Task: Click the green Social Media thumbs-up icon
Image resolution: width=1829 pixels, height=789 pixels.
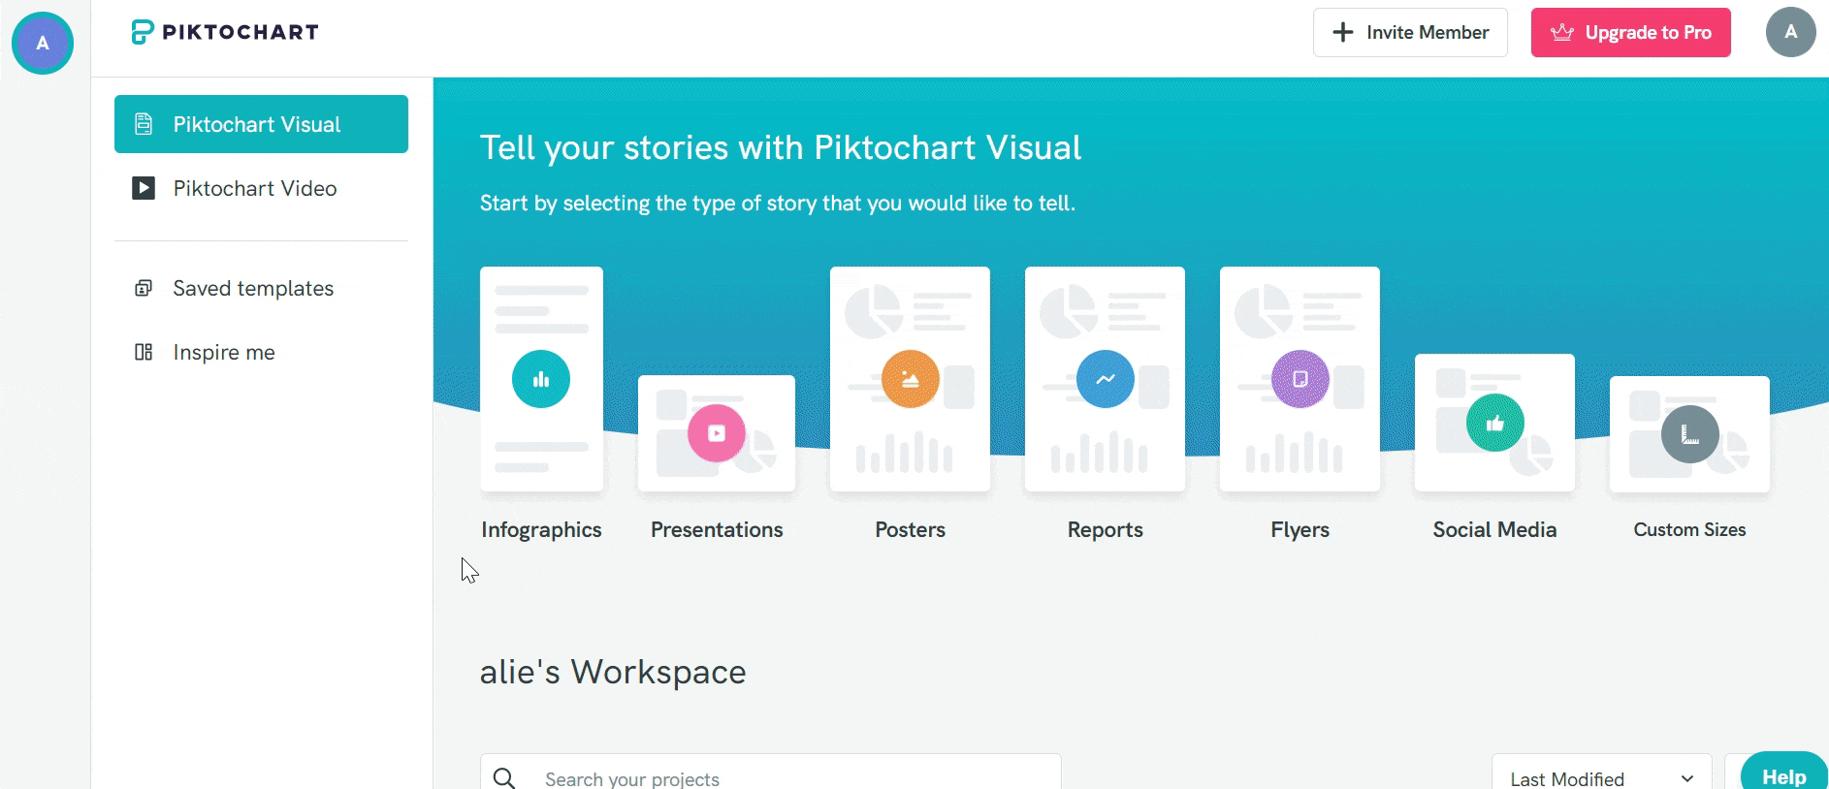Action: 1494,423
